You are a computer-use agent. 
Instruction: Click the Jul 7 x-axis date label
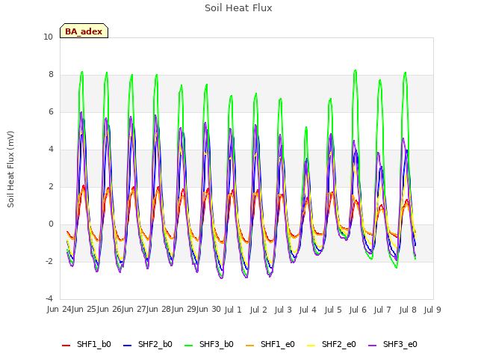point(382,310)
